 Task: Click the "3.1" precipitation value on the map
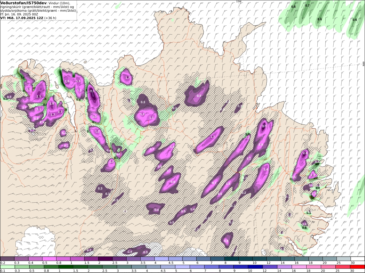[92, 91]
